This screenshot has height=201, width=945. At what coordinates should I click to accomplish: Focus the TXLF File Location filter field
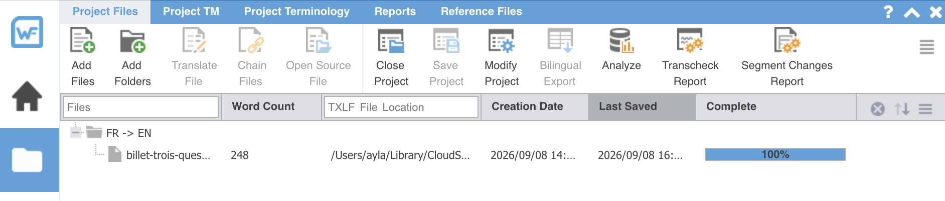point(401,107)
